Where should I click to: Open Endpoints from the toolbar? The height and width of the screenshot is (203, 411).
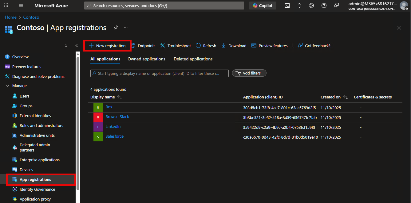click(x=143, y=45)
